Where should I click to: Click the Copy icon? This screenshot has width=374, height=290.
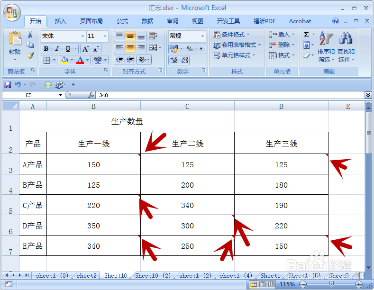click(x=30, y=45)
